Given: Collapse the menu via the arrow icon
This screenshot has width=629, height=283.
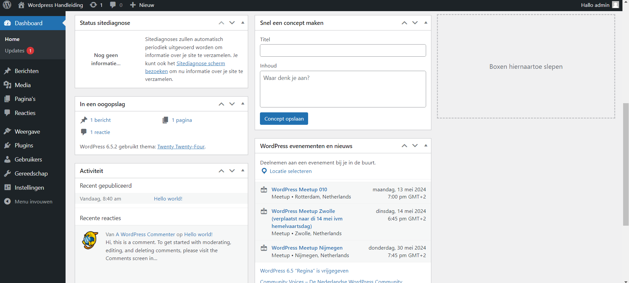Looking at the screenshot, I should (8, 201).
